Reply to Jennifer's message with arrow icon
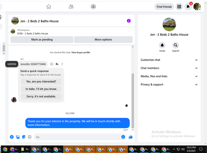This screenshot has width=207, height=153. [57, 64]
